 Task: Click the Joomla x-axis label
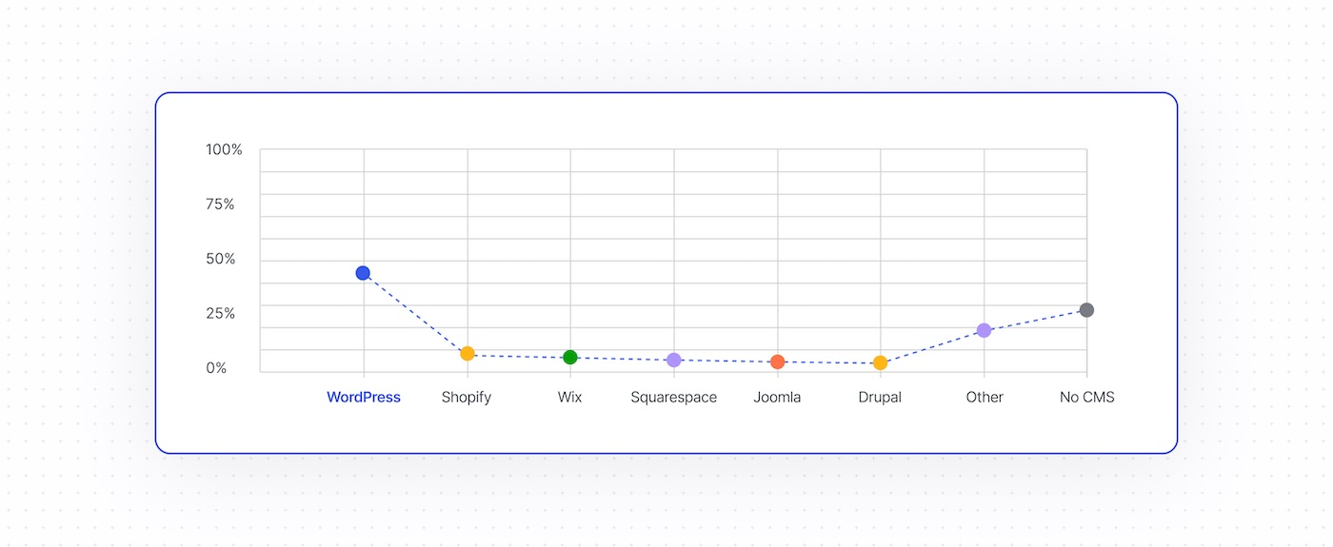pos(777,398)
